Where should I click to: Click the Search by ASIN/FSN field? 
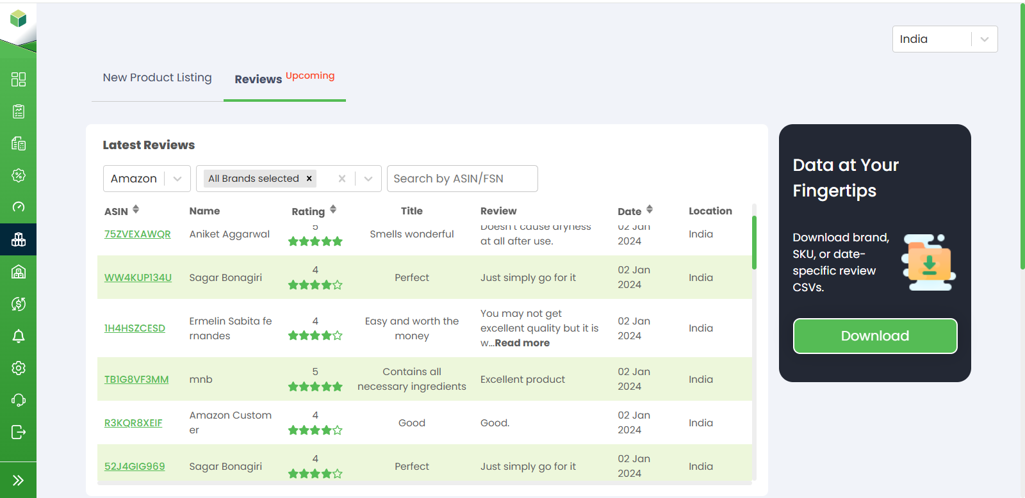point(461,179)
